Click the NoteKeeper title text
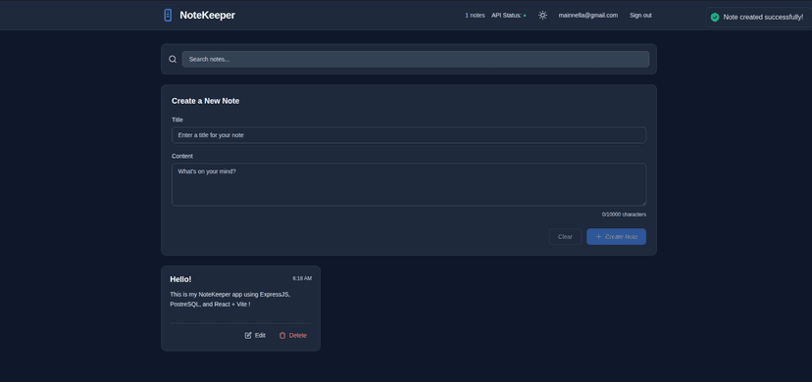The image size is (812, 382). (x=207, y=15)
